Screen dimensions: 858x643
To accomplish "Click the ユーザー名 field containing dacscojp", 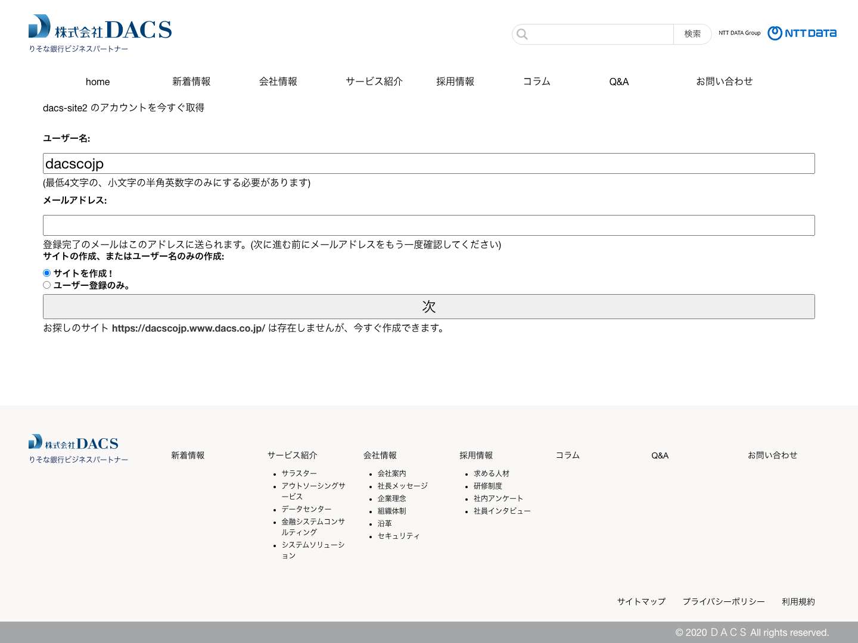I will (x=428, y=163).
